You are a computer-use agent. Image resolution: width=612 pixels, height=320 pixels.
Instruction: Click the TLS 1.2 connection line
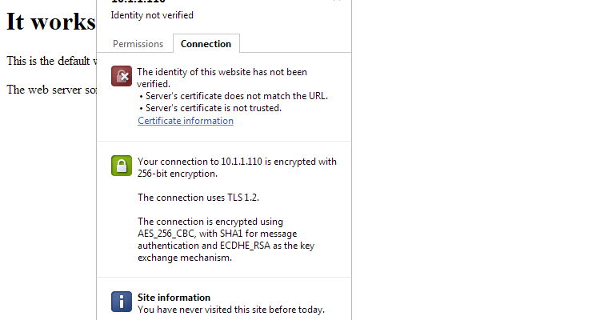(198, 198)
